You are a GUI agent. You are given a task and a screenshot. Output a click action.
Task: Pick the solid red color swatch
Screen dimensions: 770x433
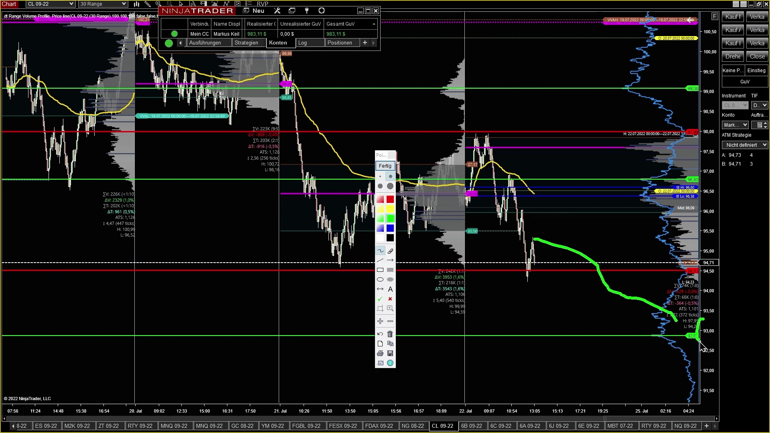coord(390,200)
